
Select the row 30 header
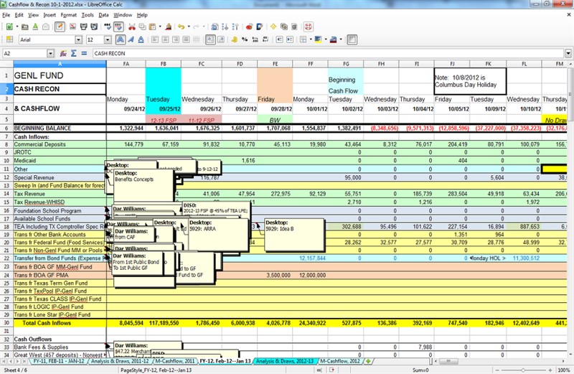[x=6, y=322]
